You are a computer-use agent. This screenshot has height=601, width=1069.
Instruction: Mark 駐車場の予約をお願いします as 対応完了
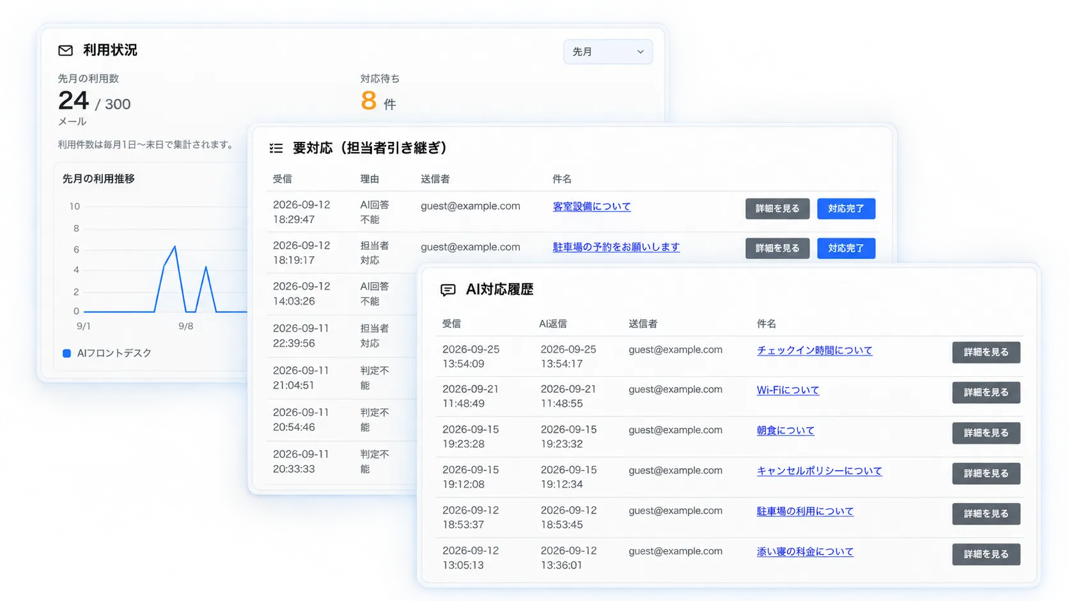coord(846,248)
